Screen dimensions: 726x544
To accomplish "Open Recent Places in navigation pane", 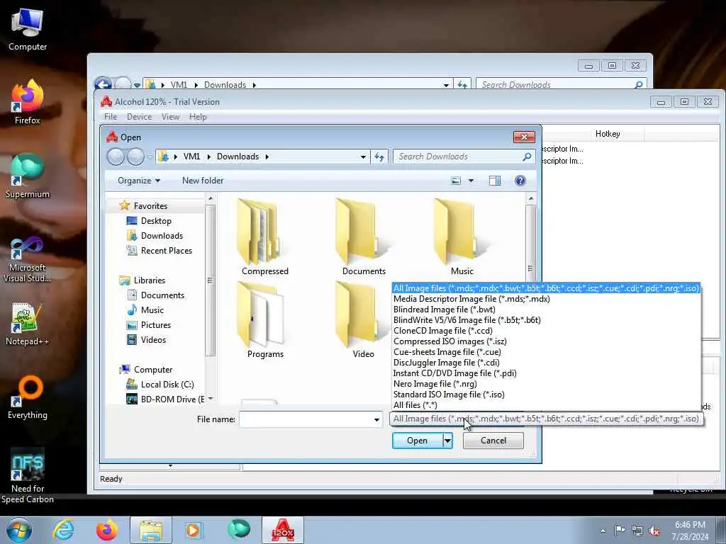I will pyautogui.click(x=166, y=251).
